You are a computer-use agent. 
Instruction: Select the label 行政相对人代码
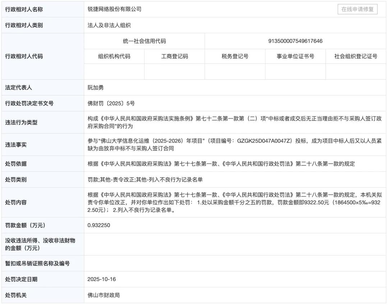tap(24, 56)
